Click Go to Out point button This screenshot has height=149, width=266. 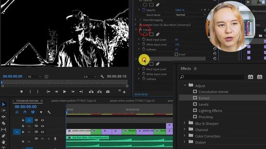coord(81,91)
